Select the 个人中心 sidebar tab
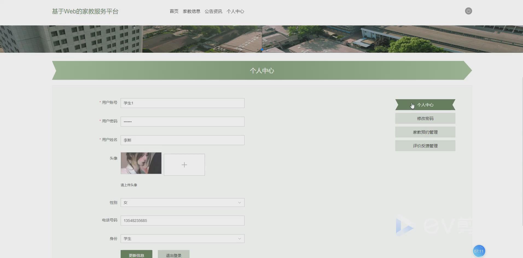Viewport: 523px width, 258px height. (425, 105)
